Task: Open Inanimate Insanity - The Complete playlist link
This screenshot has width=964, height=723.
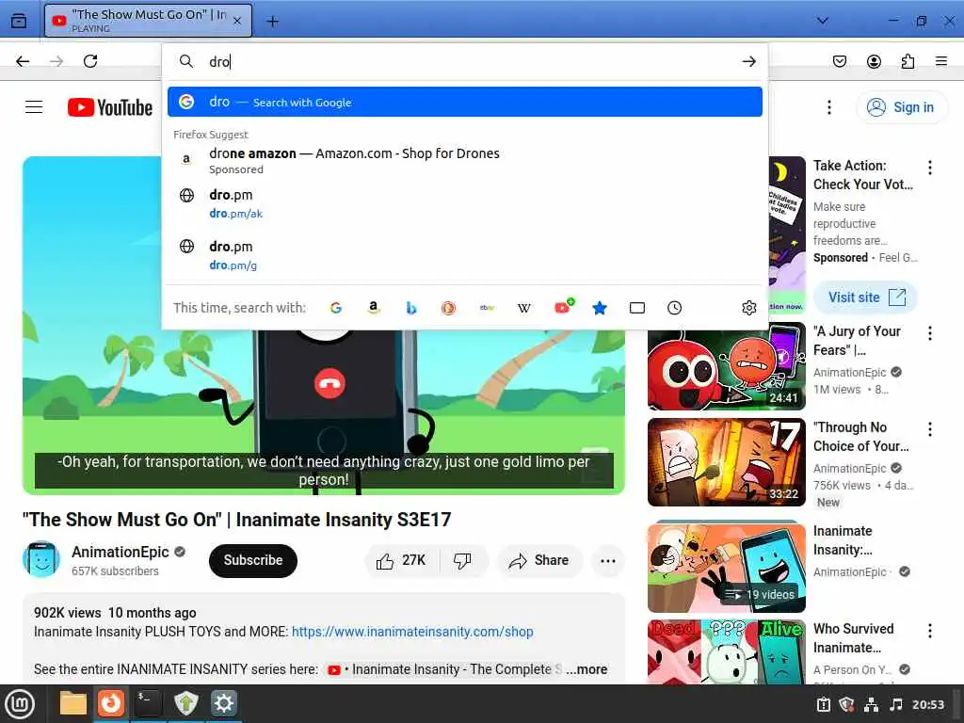Action: click(x=445, y=669)
